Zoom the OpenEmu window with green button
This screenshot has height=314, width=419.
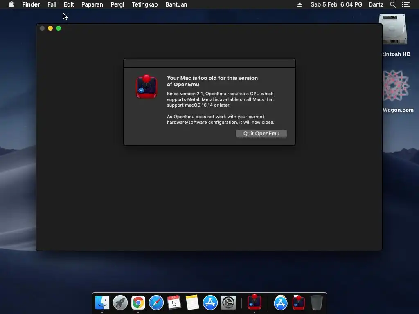[59, 28]
